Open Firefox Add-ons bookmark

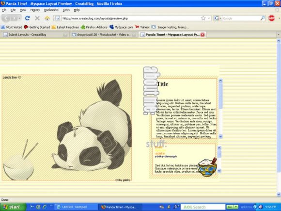point(94,27)
